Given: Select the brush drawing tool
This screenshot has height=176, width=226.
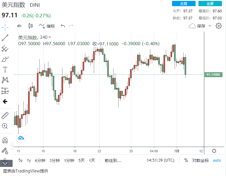Looking at the screenshot, I should [x=5, y=59].
